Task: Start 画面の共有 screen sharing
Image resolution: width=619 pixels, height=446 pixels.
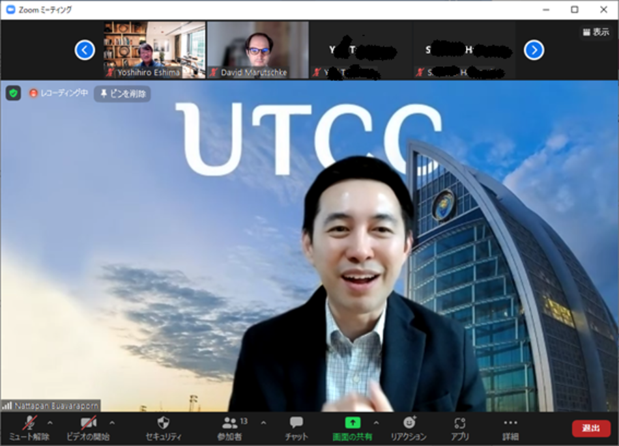Action: [x=352, y=428]
